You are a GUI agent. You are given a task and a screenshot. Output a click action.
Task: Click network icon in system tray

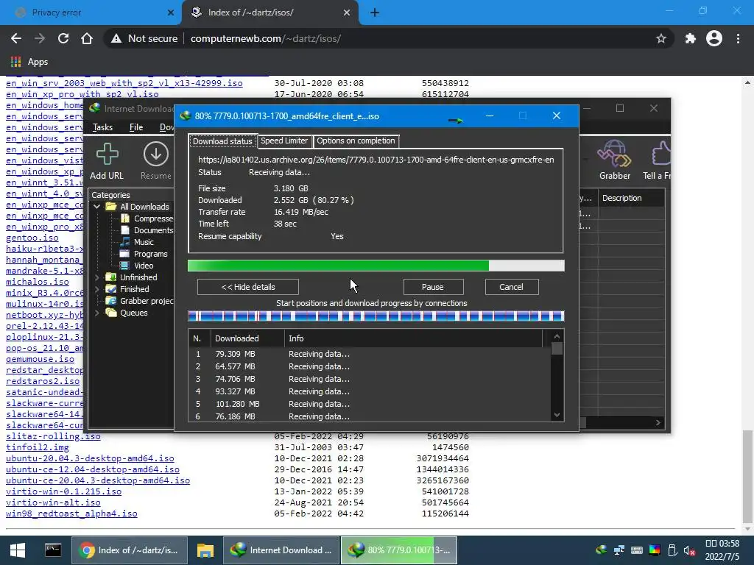pyautogui.click(x=619, y=550)
